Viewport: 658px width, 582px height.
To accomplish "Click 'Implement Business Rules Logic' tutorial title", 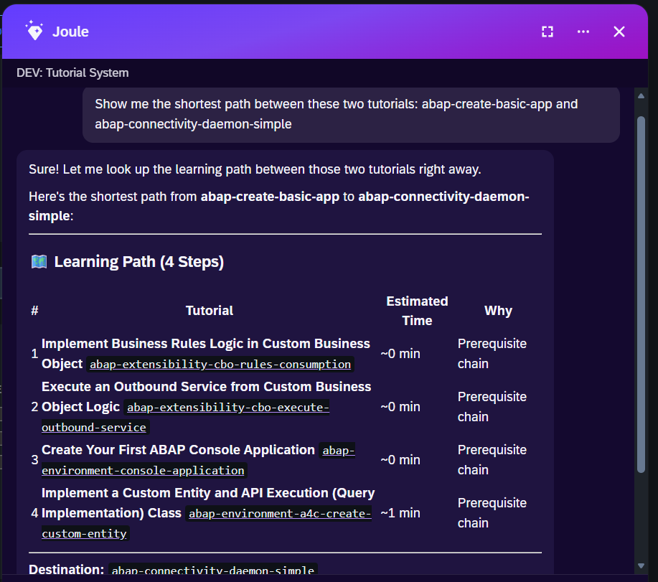I will click(x=206, y=353).
